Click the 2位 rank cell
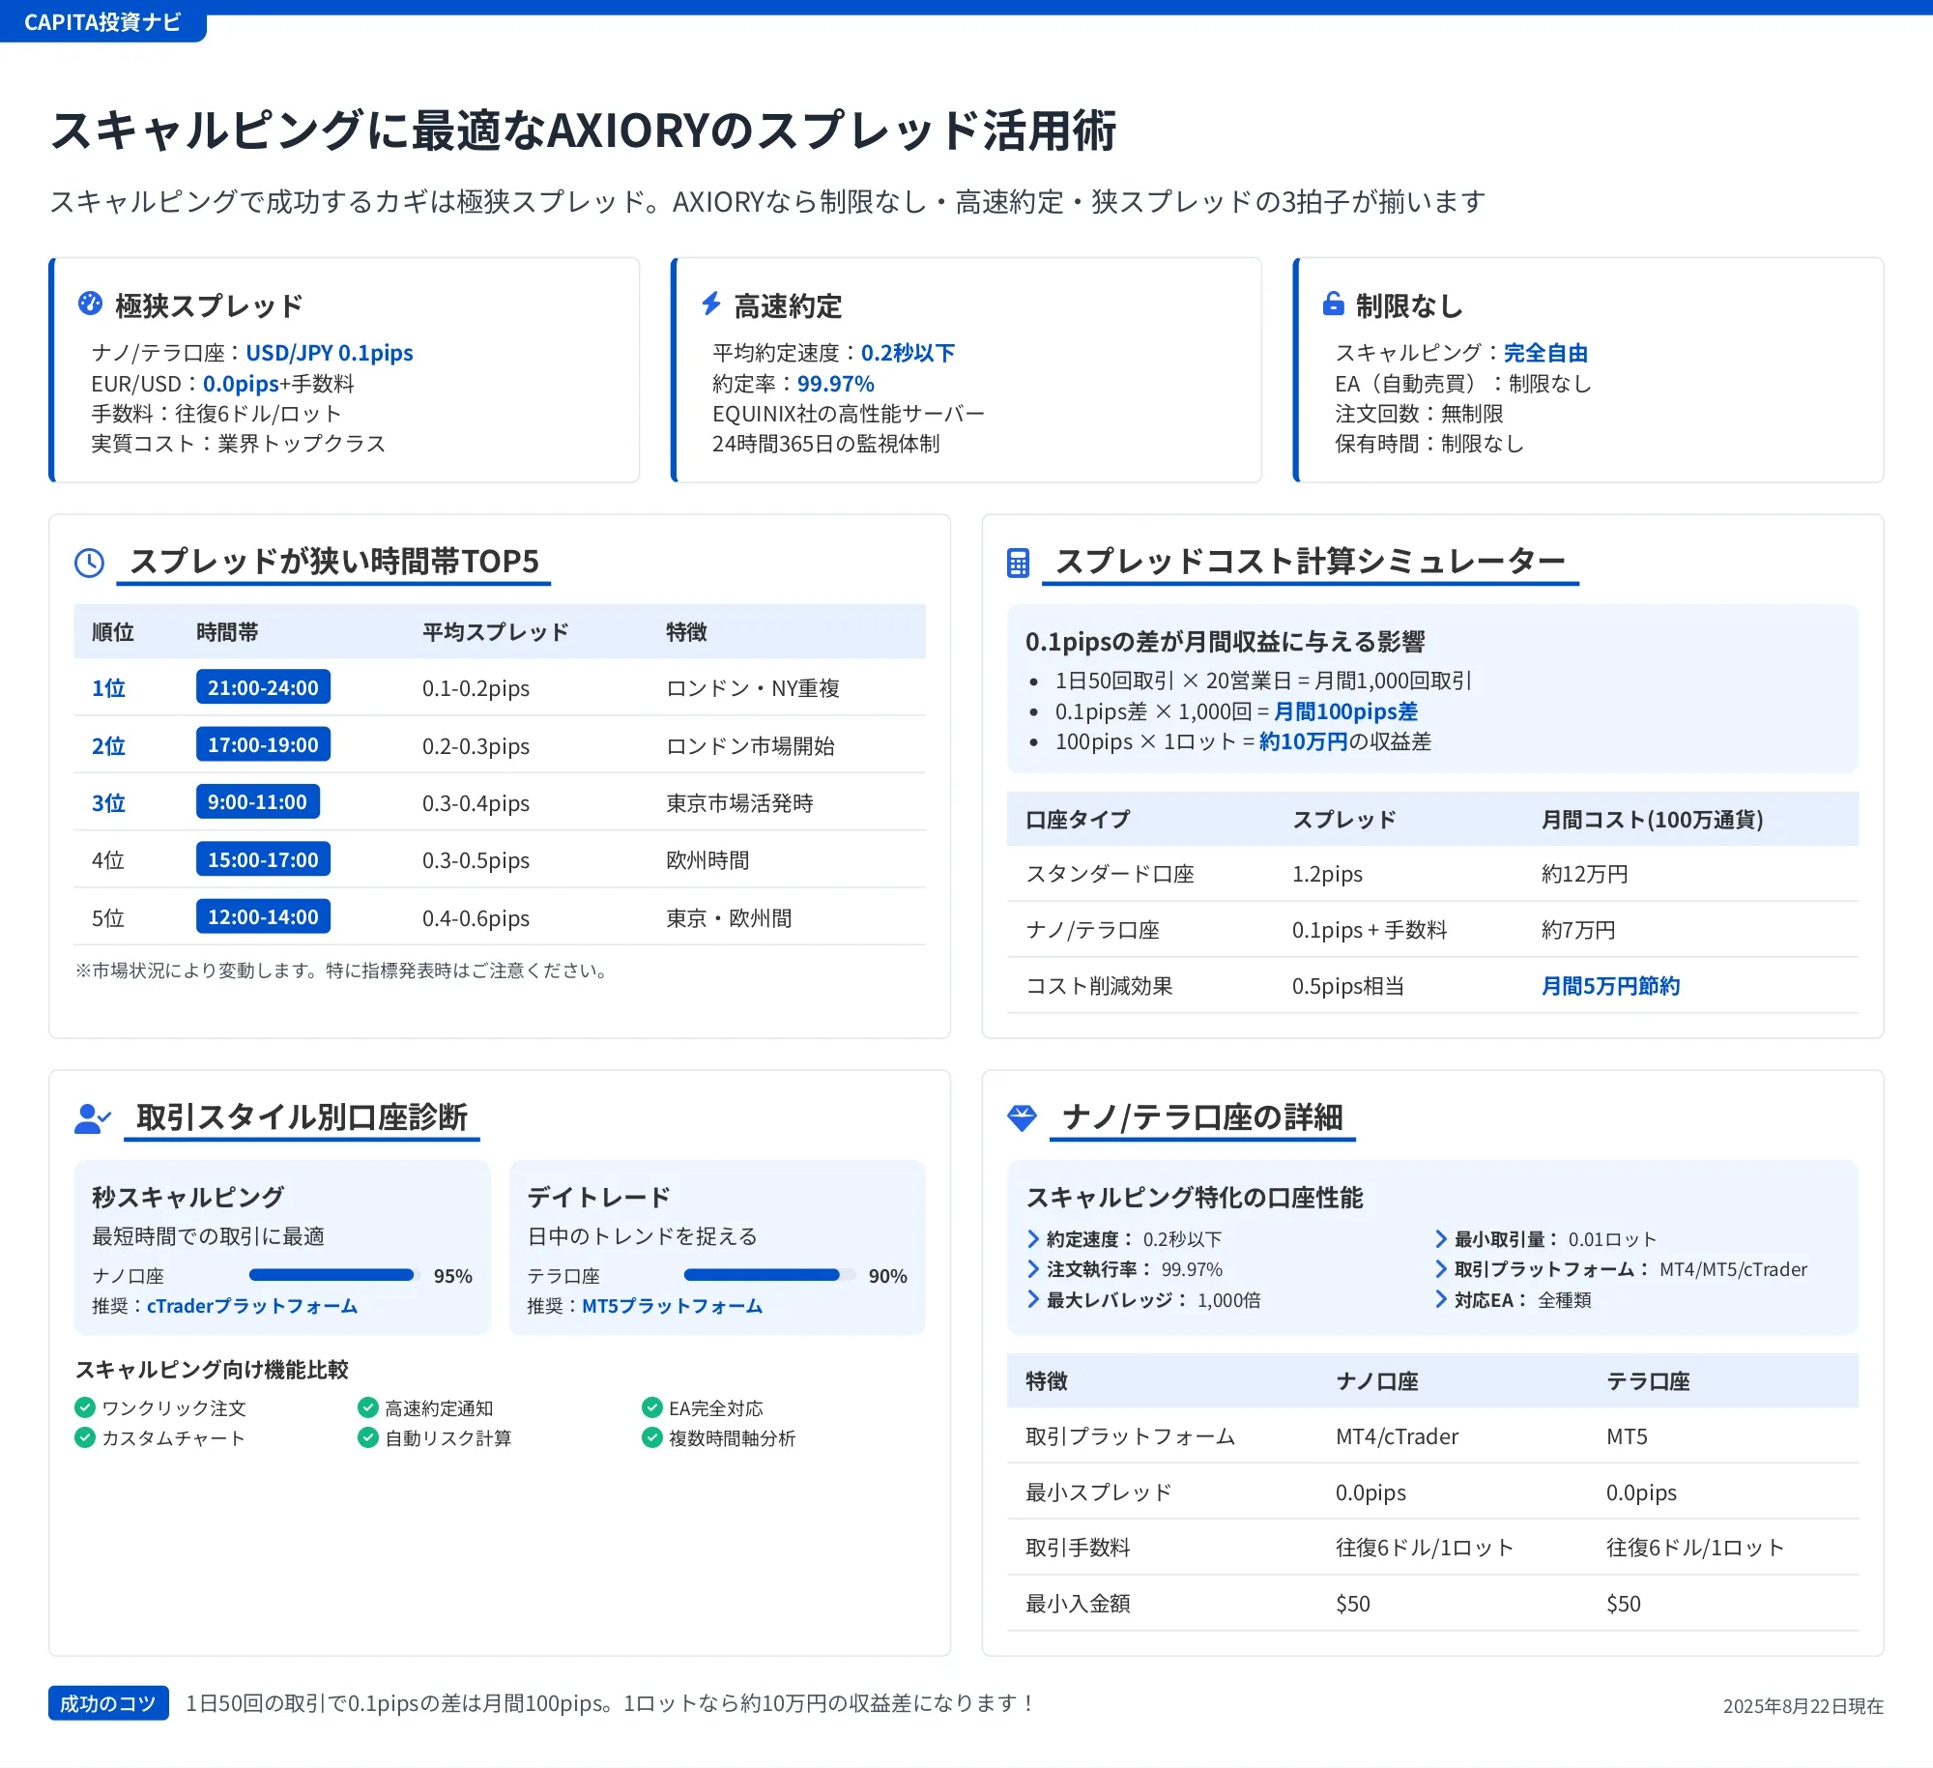Screen dimensions: 1933x1768 click(109, 746)
